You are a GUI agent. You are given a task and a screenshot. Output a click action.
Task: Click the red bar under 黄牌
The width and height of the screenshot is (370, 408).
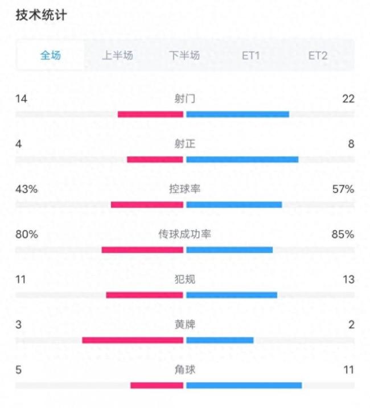click(133, 340)
